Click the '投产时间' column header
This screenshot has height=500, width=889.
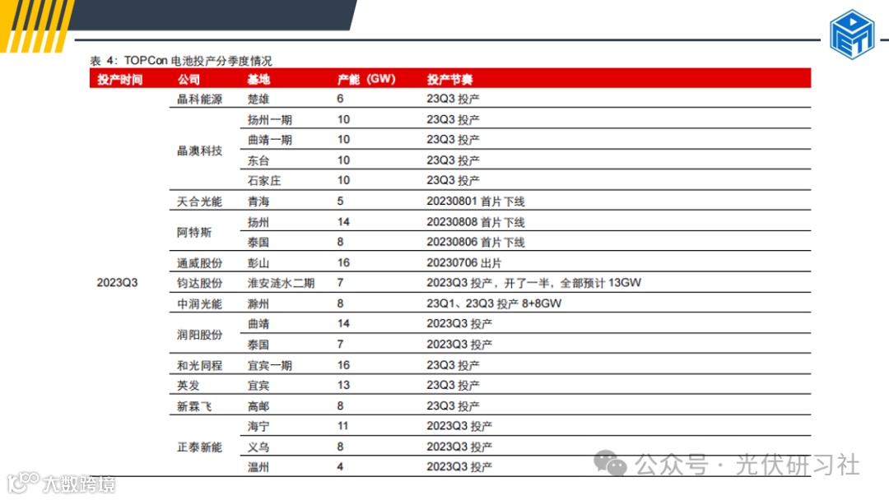click(119, 79)
